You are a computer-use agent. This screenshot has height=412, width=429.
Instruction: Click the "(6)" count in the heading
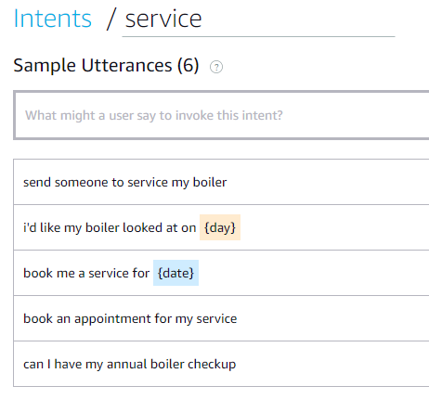[188, 66]
